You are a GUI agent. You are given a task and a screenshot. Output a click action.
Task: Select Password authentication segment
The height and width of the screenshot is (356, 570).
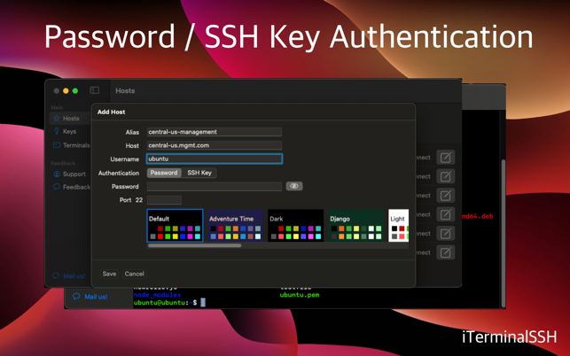[164, 173]
